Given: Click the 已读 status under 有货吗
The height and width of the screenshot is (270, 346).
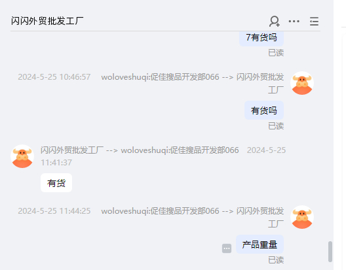Looking at the screenshot, I should click(x=276, y=126).
